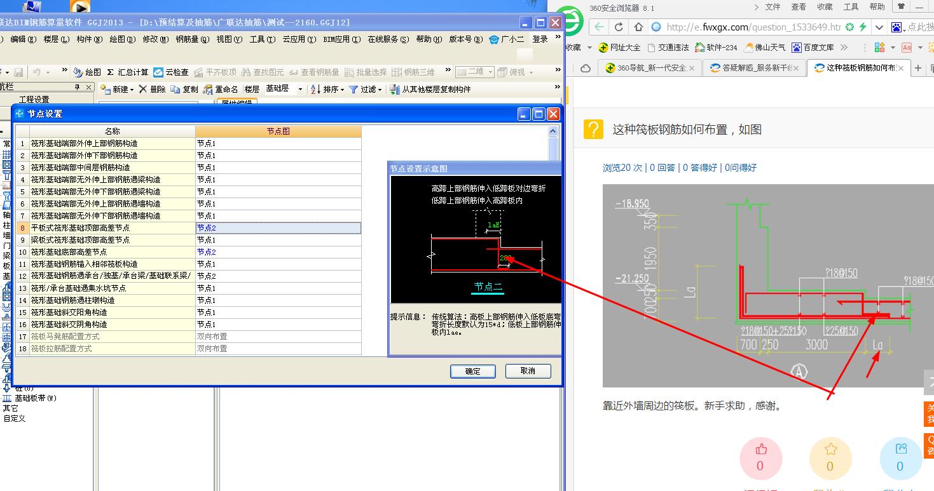Click the colorful extensions grid icon
This screenshot has width=934, height=491.
click(880, 48)
